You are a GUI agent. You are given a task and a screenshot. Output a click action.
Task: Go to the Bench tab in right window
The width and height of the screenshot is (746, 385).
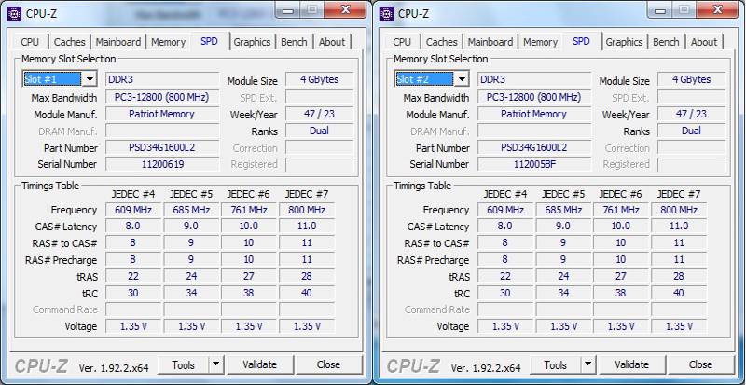coord(666,42)
